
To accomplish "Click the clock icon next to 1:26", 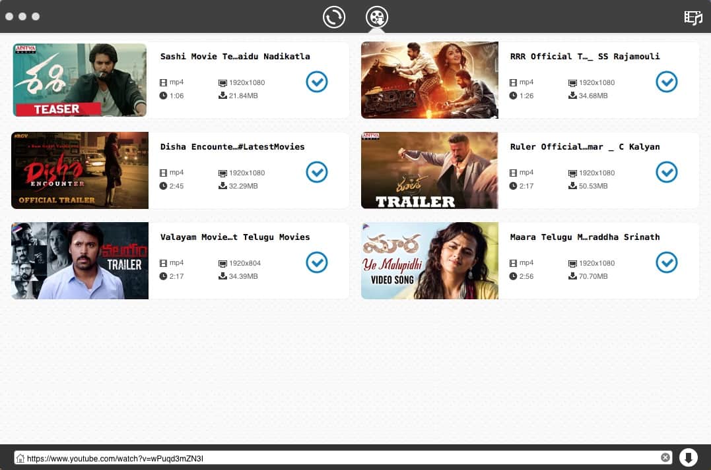I will [513, 96].
